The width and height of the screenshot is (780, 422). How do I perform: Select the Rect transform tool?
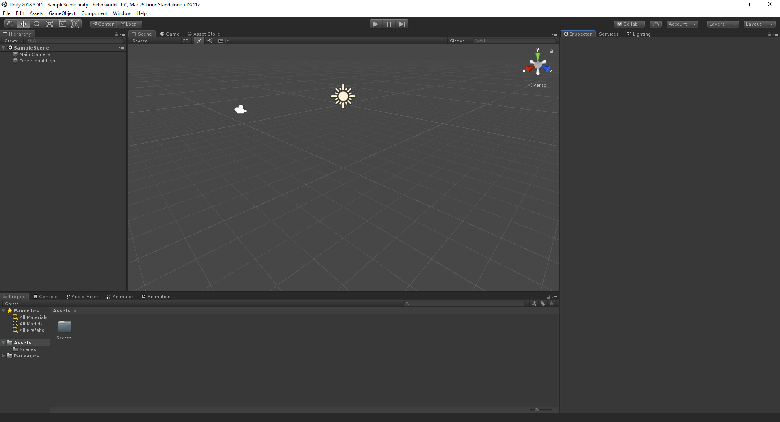62,24
